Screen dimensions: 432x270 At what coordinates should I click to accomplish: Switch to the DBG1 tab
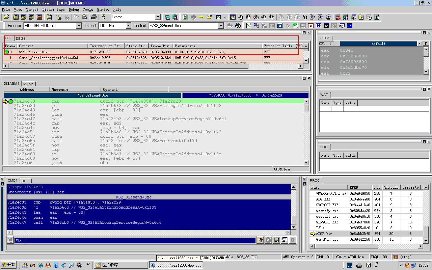point(20,38)
